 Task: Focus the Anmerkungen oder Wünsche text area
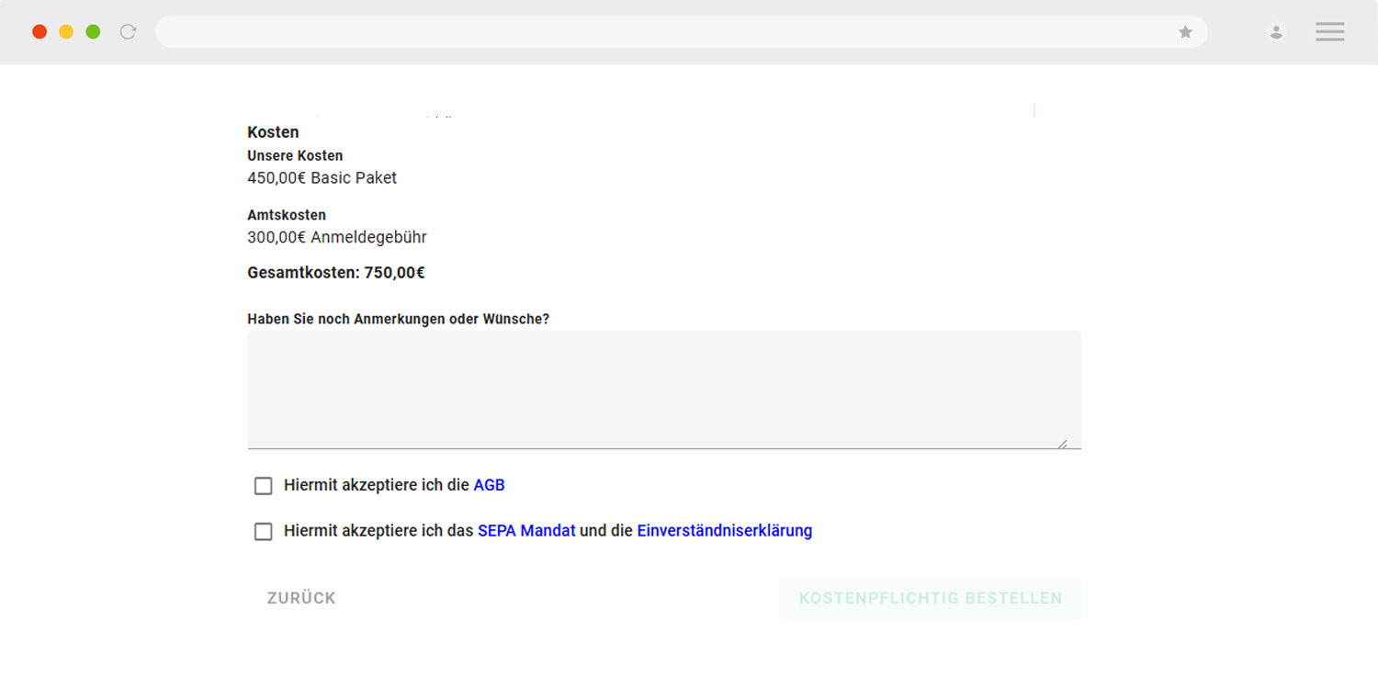coord(664,390)
